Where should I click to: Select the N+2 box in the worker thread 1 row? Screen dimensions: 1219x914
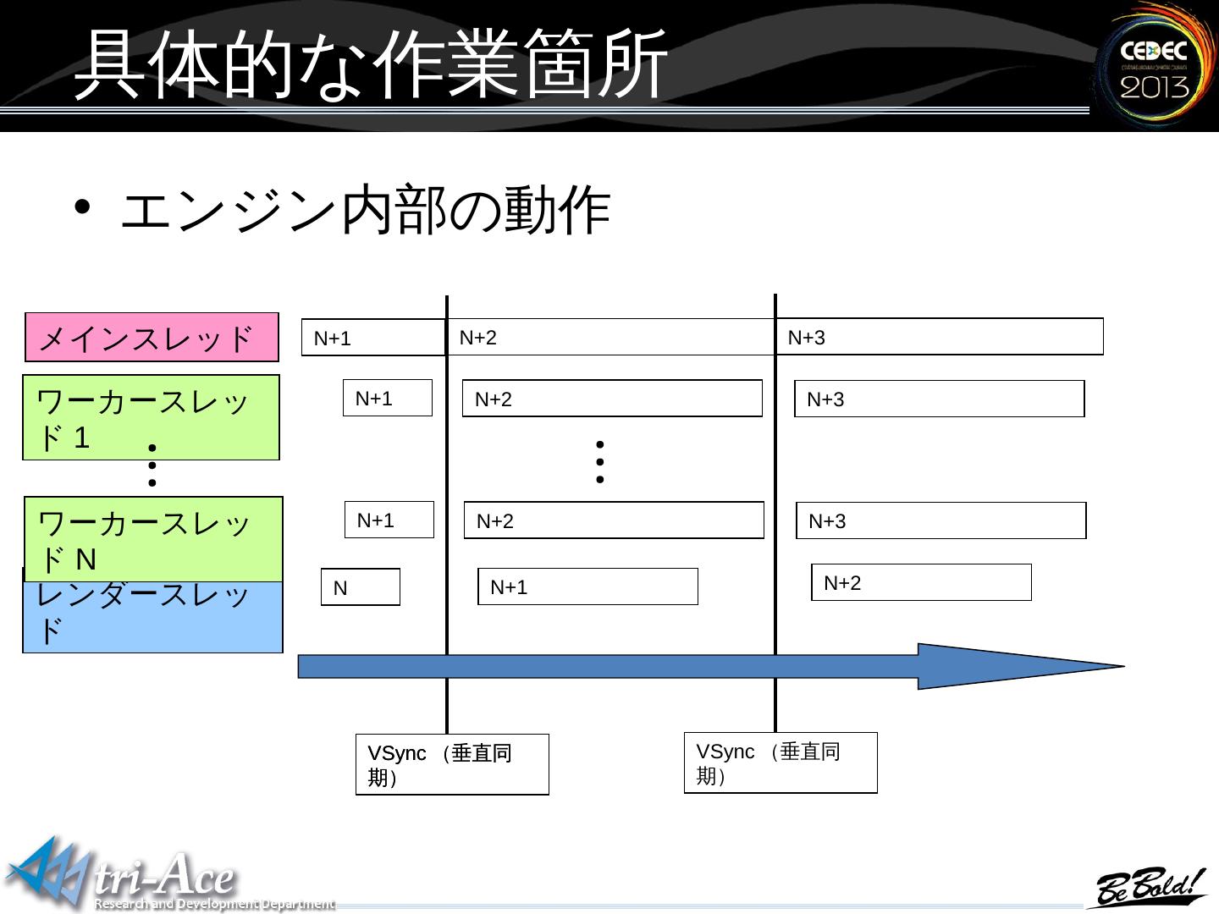[612, 399]
